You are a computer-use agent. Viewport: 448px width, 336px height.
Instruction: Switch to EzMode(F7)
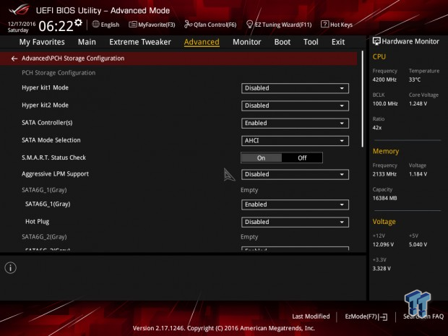click(x=366, y=316)
